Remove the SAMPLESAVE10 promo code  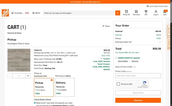coord(135,61)
